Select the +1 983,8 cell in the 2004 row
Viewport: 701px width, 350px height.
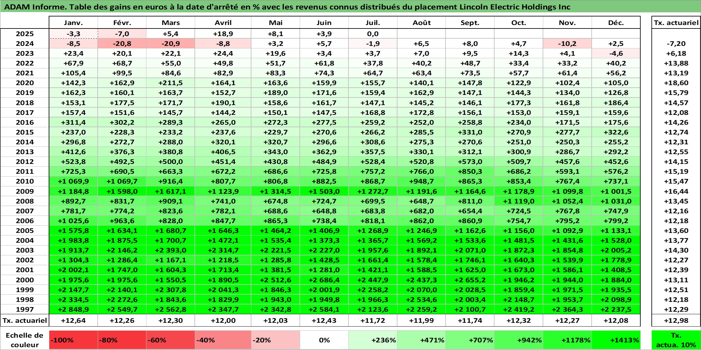73,241
